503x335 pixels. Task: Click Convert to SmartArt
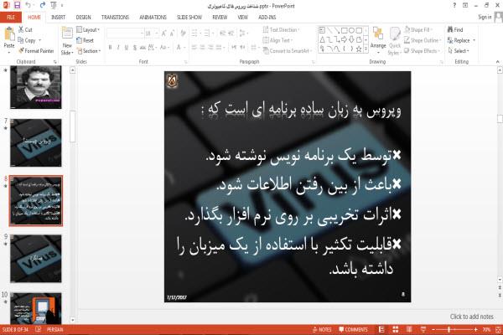[288, 50]
